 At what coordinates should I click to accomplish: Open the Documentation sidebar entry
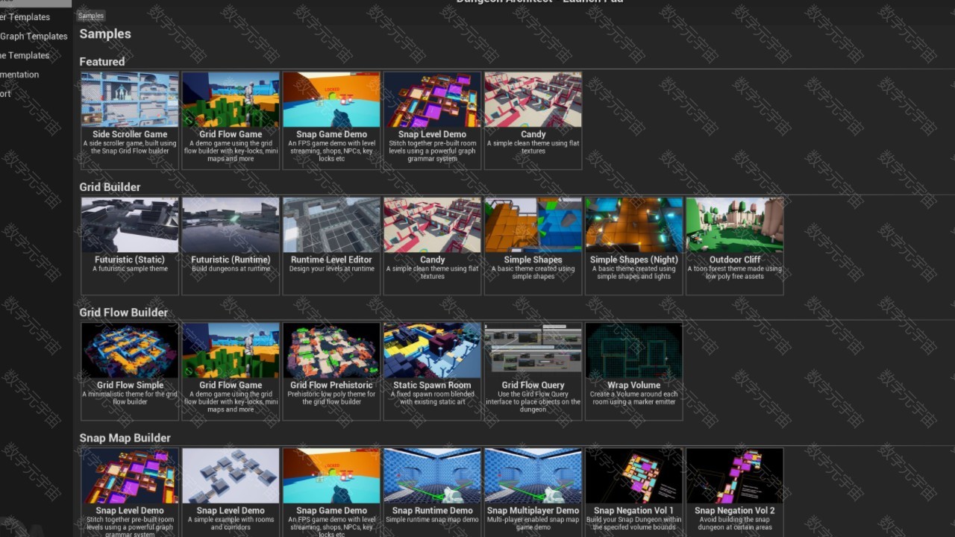point(19,75)
